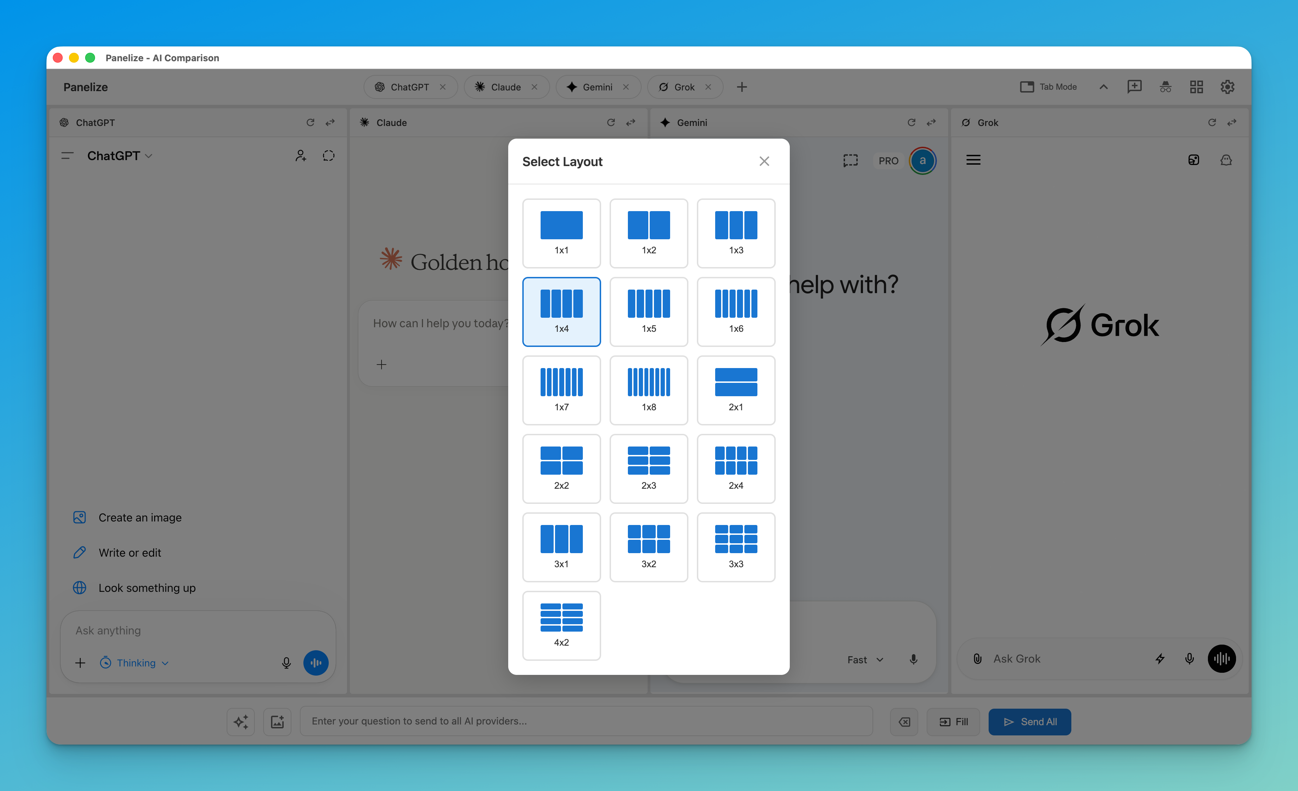The height and width of the screenshot is (791, 1298).
Task: Select the 3x1 layout
Action: coord(561,547)
